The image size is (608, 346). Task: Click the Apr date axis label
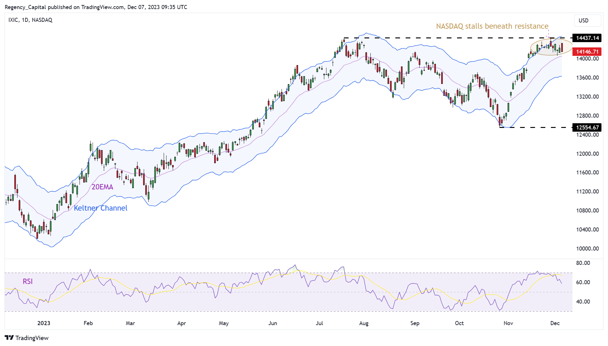[181, 323]
